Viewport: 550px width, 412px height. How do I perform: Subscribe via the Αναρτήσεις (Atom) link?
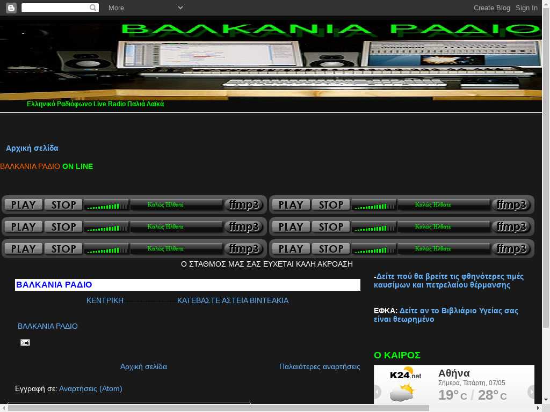90,388
